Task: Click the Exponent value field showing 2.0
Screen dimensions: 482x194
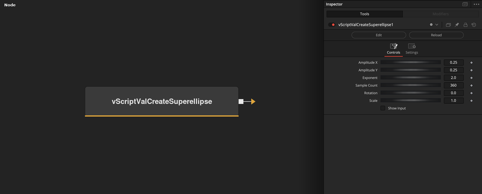Action: [454, 78]
